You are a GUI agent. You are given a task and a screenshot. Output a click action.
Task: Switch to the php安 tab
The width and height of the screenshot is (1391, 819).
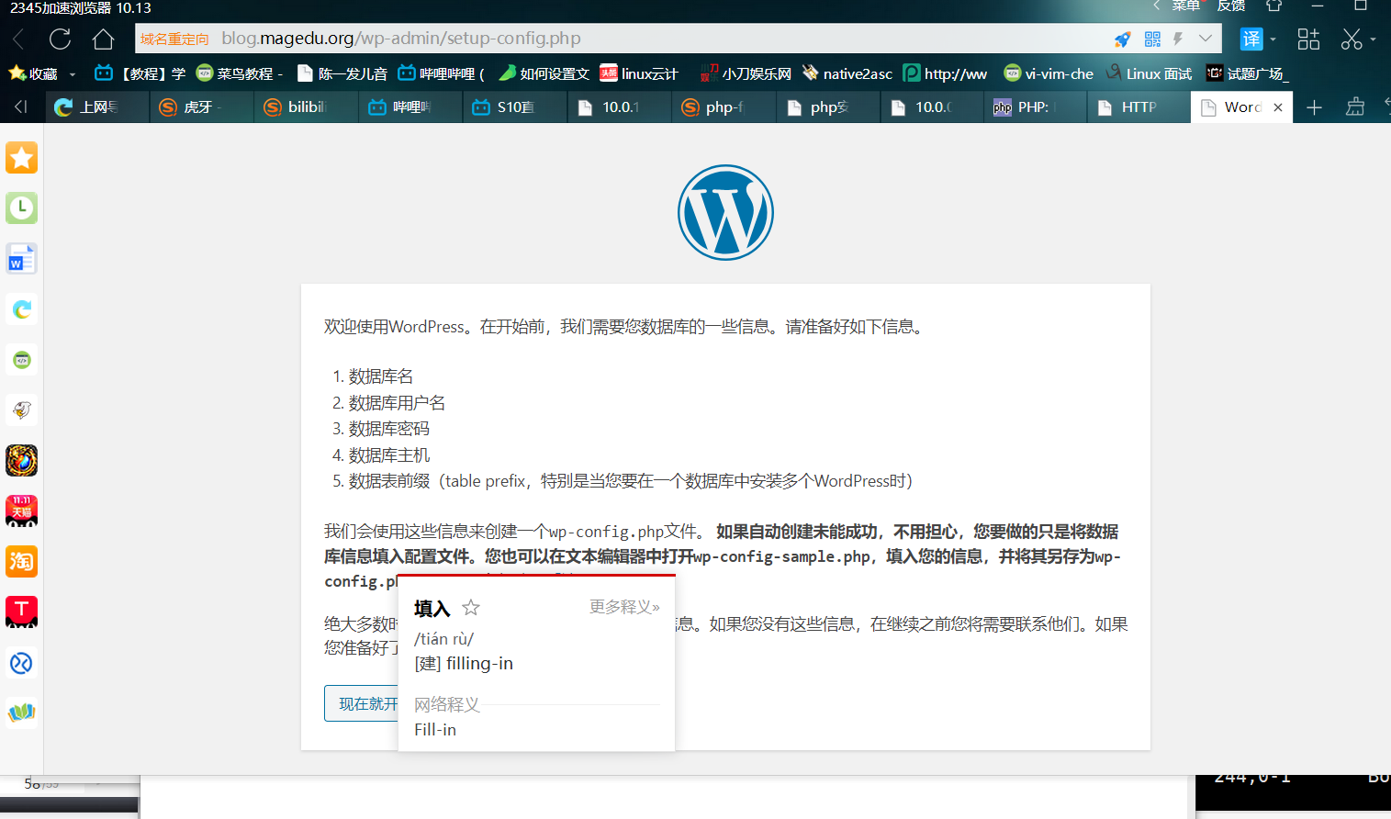coord(829,107)
